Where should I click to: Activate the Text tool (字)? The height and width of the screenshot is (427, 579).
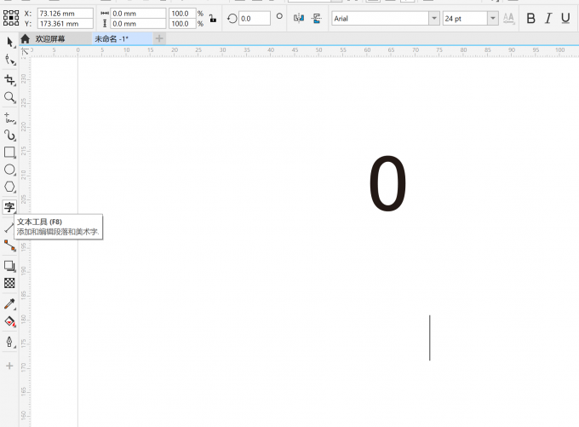9,207
